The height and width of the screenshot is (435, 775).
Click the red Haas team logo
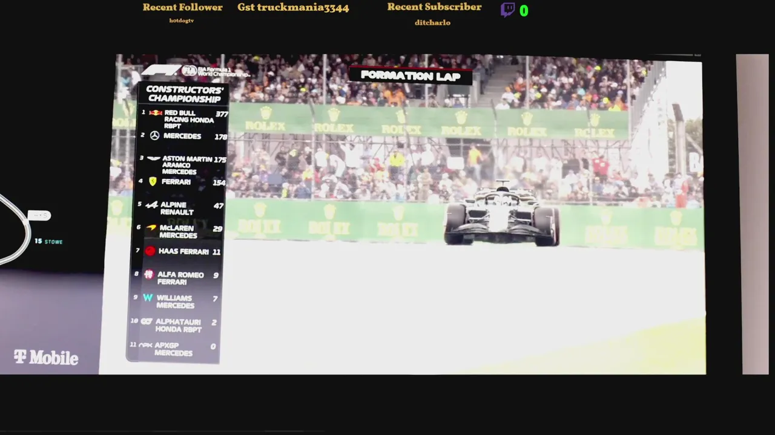(x=150, y=251)
